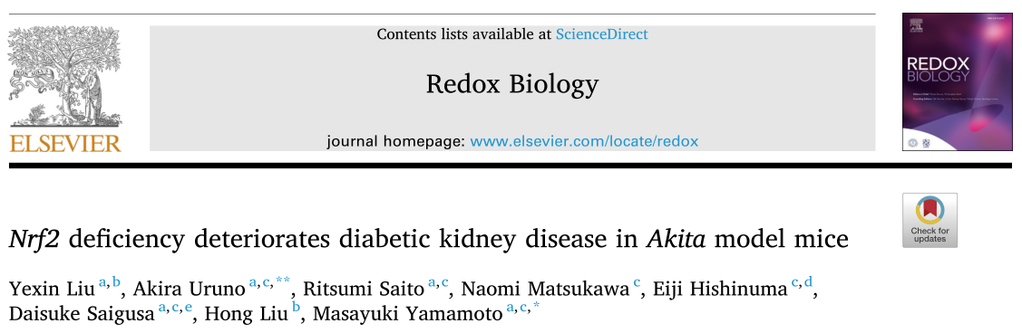
Task: Click affiliation 'a' after Yexin Liu
Action: pos(102,282)
